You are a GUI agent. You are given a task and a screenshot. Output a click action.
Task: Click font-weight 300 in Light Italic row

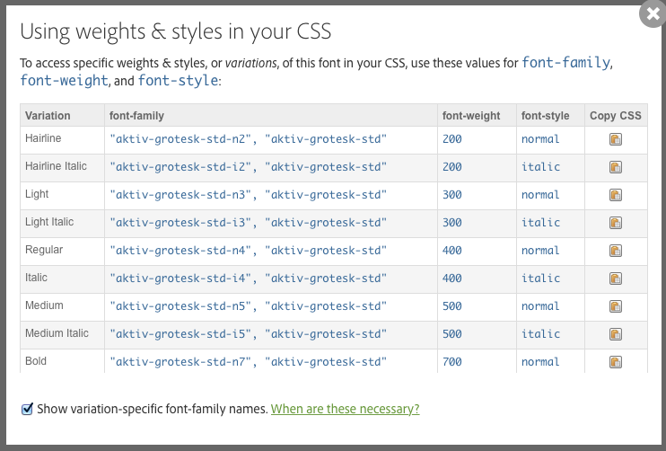452,223
